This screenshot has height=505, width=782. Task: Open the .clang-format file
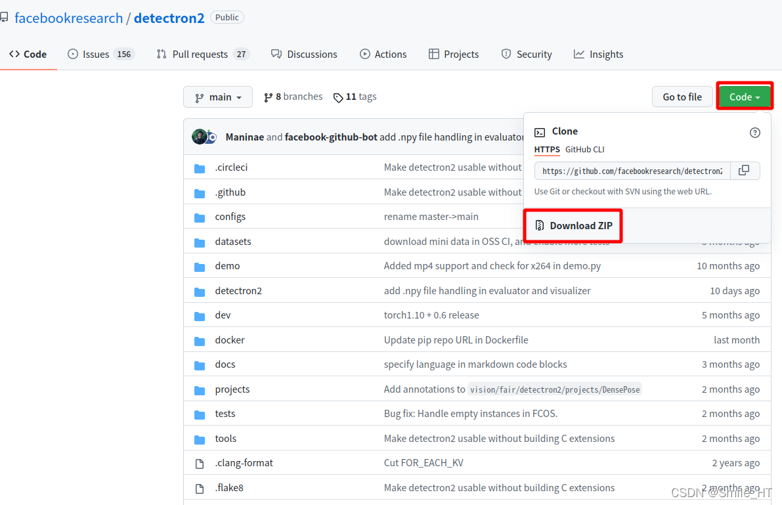pos(244,463)
